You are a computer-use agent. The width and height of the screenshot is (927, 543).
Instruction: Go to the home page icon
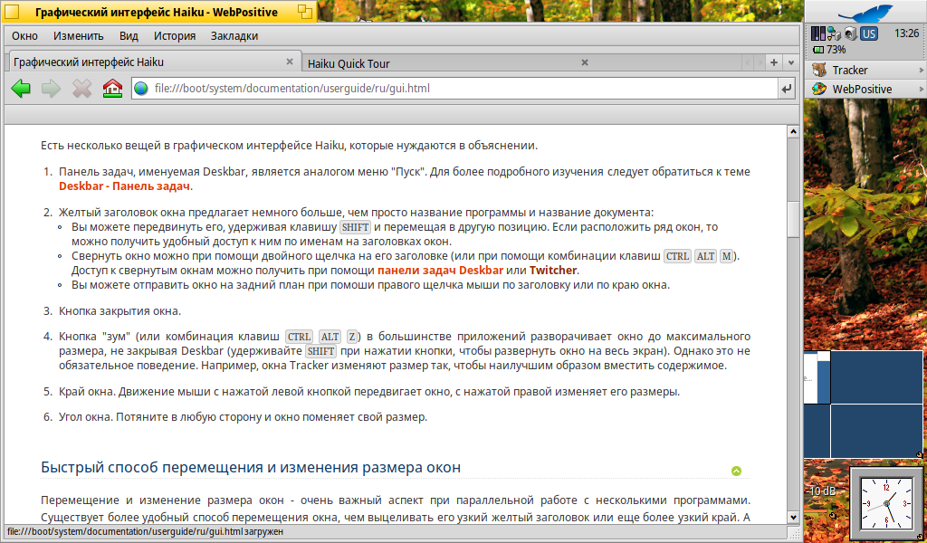112,89
